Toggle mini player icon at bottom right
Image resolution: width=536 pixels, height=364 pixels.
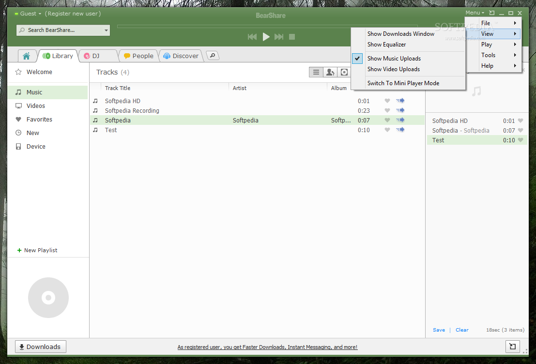(512, 346)
